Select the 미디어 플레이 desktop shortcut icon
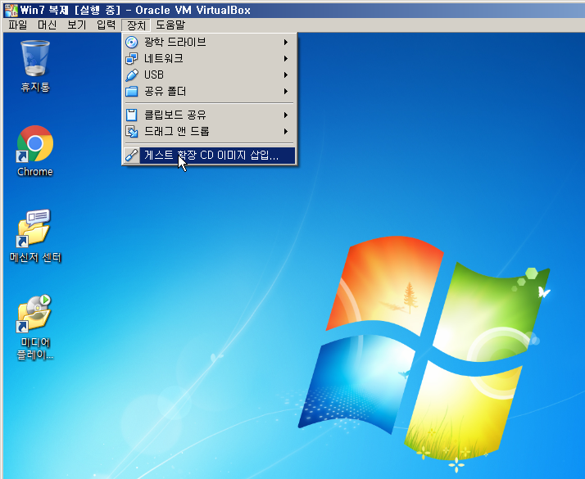 (34, 314)
